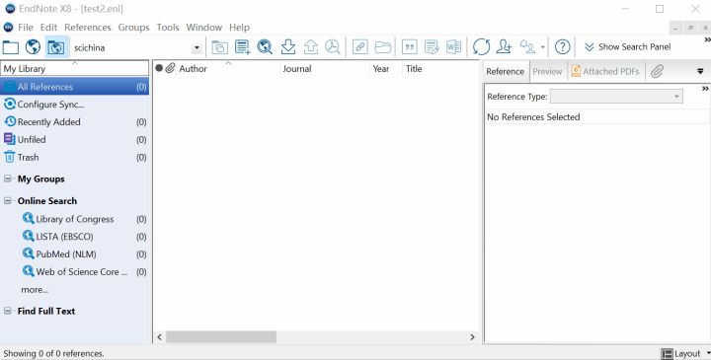Click Import download-arrow icon

288,47
